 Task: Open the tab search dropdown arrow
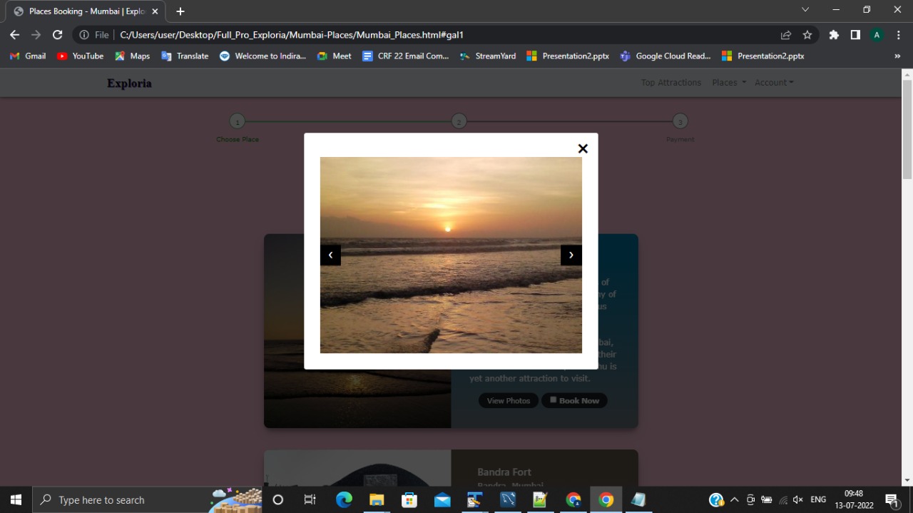[805, 10]
